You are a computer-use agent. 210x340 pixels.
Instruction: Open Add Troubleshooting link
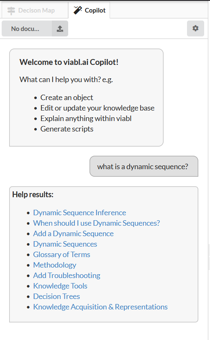(x=67, y=276)
